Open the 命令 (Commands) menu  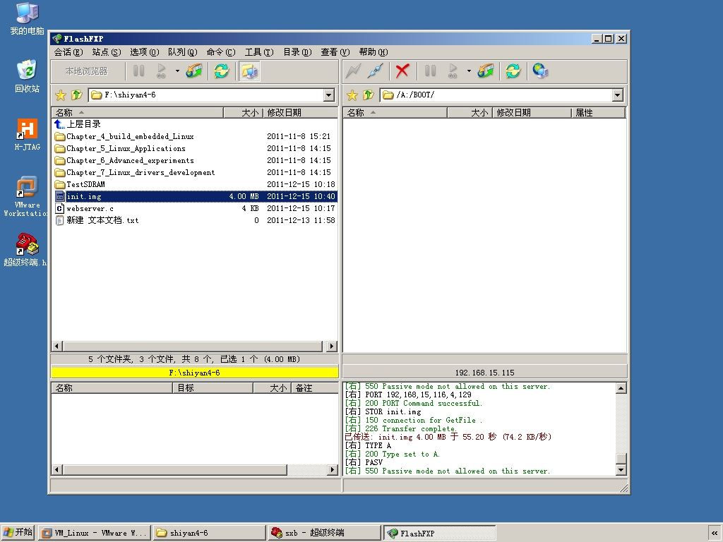(x=221, y=52)
